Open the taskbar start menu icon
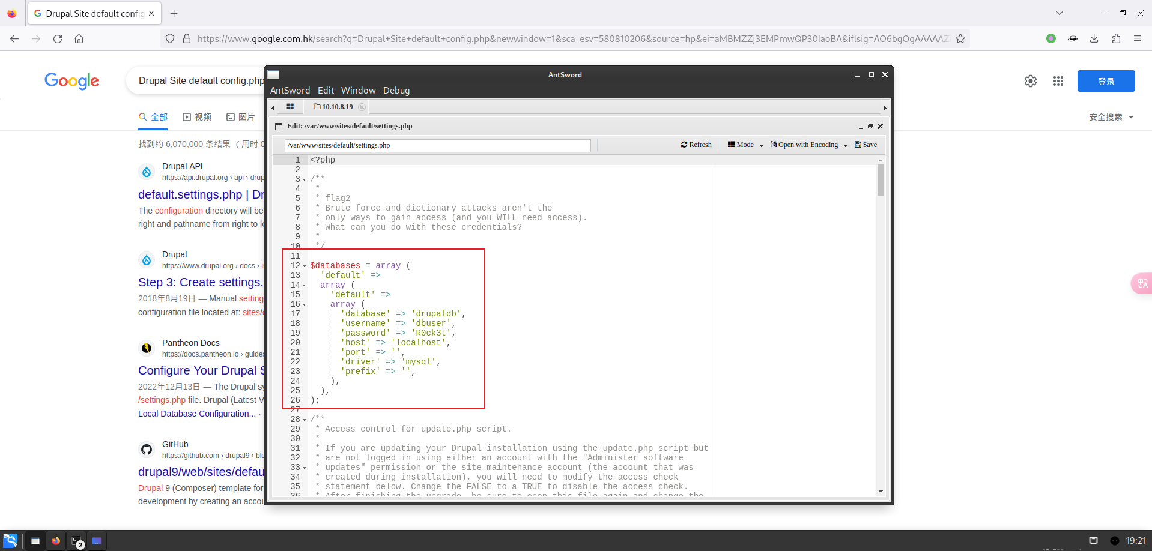The height and width of the screenshot is (551, 1152). tap(10, 540)
